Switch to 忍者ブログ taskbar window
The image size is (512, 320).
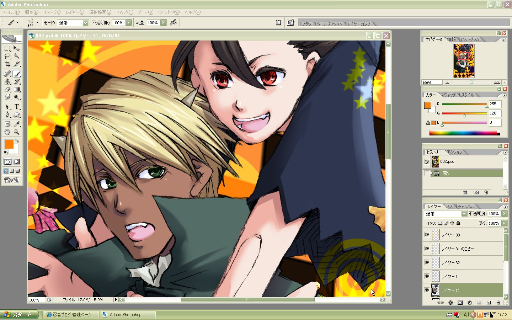tap(70, 315)
